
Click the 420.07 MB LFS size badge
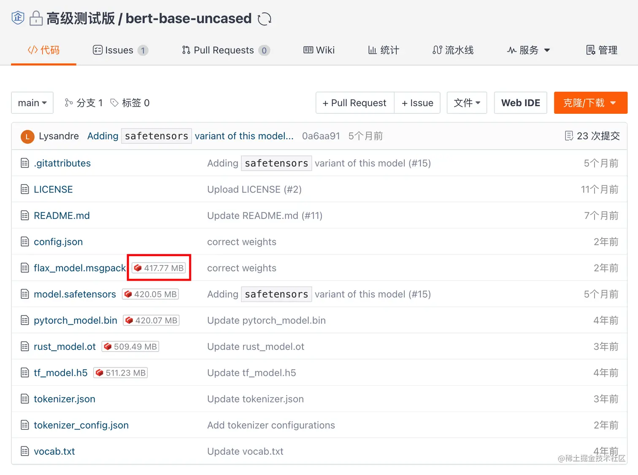[151, 320]
